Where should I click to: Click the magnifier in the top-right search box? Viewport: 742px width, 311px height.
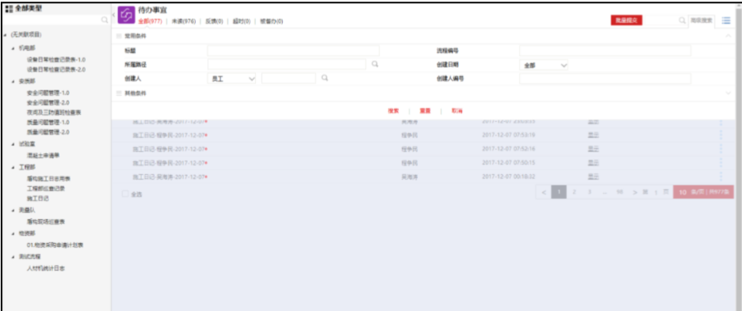[x=682, y=21]
